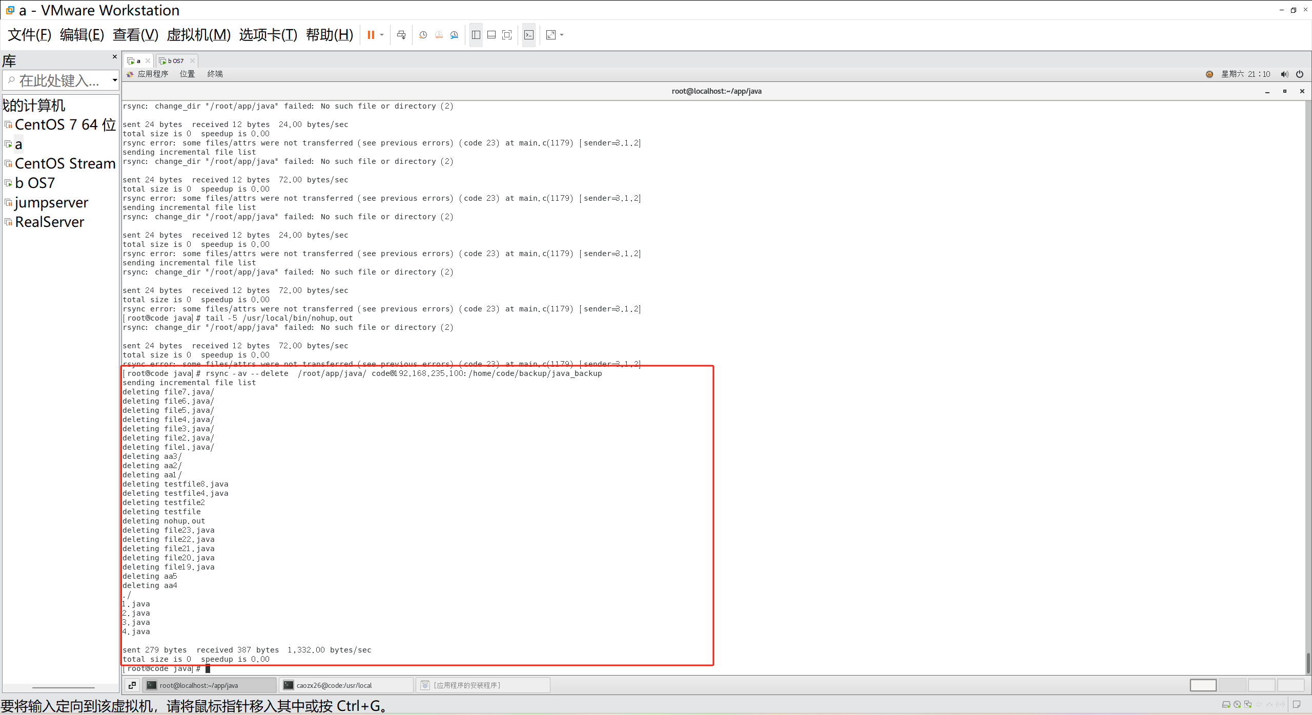The width and height of the screenshot is (1312, 715).
Task: Toggle the library sidebar view
Action: (x=476, y=35)
